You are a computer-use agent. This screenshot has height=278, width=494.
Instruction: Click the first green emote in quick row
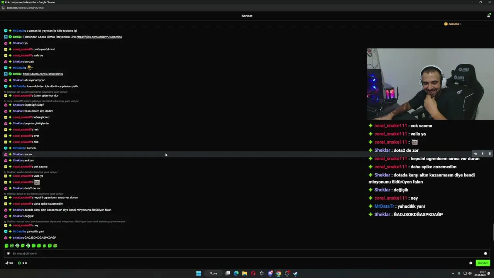6,246
